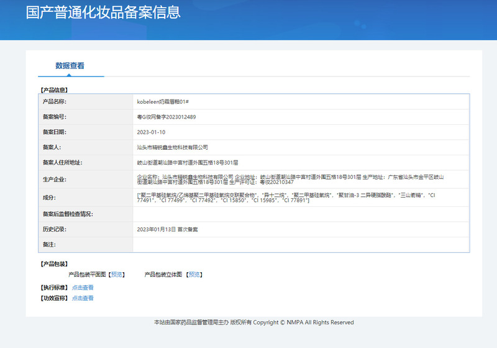Click the 备案编号 row label
The image size is (497, 348).
(x=55, y=117)
